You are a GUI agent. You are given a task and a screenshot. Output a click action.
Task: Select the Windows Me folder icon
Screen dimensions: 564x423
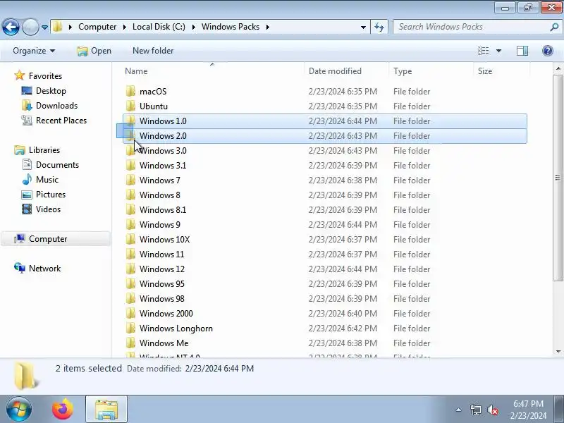tap(130, 343)
